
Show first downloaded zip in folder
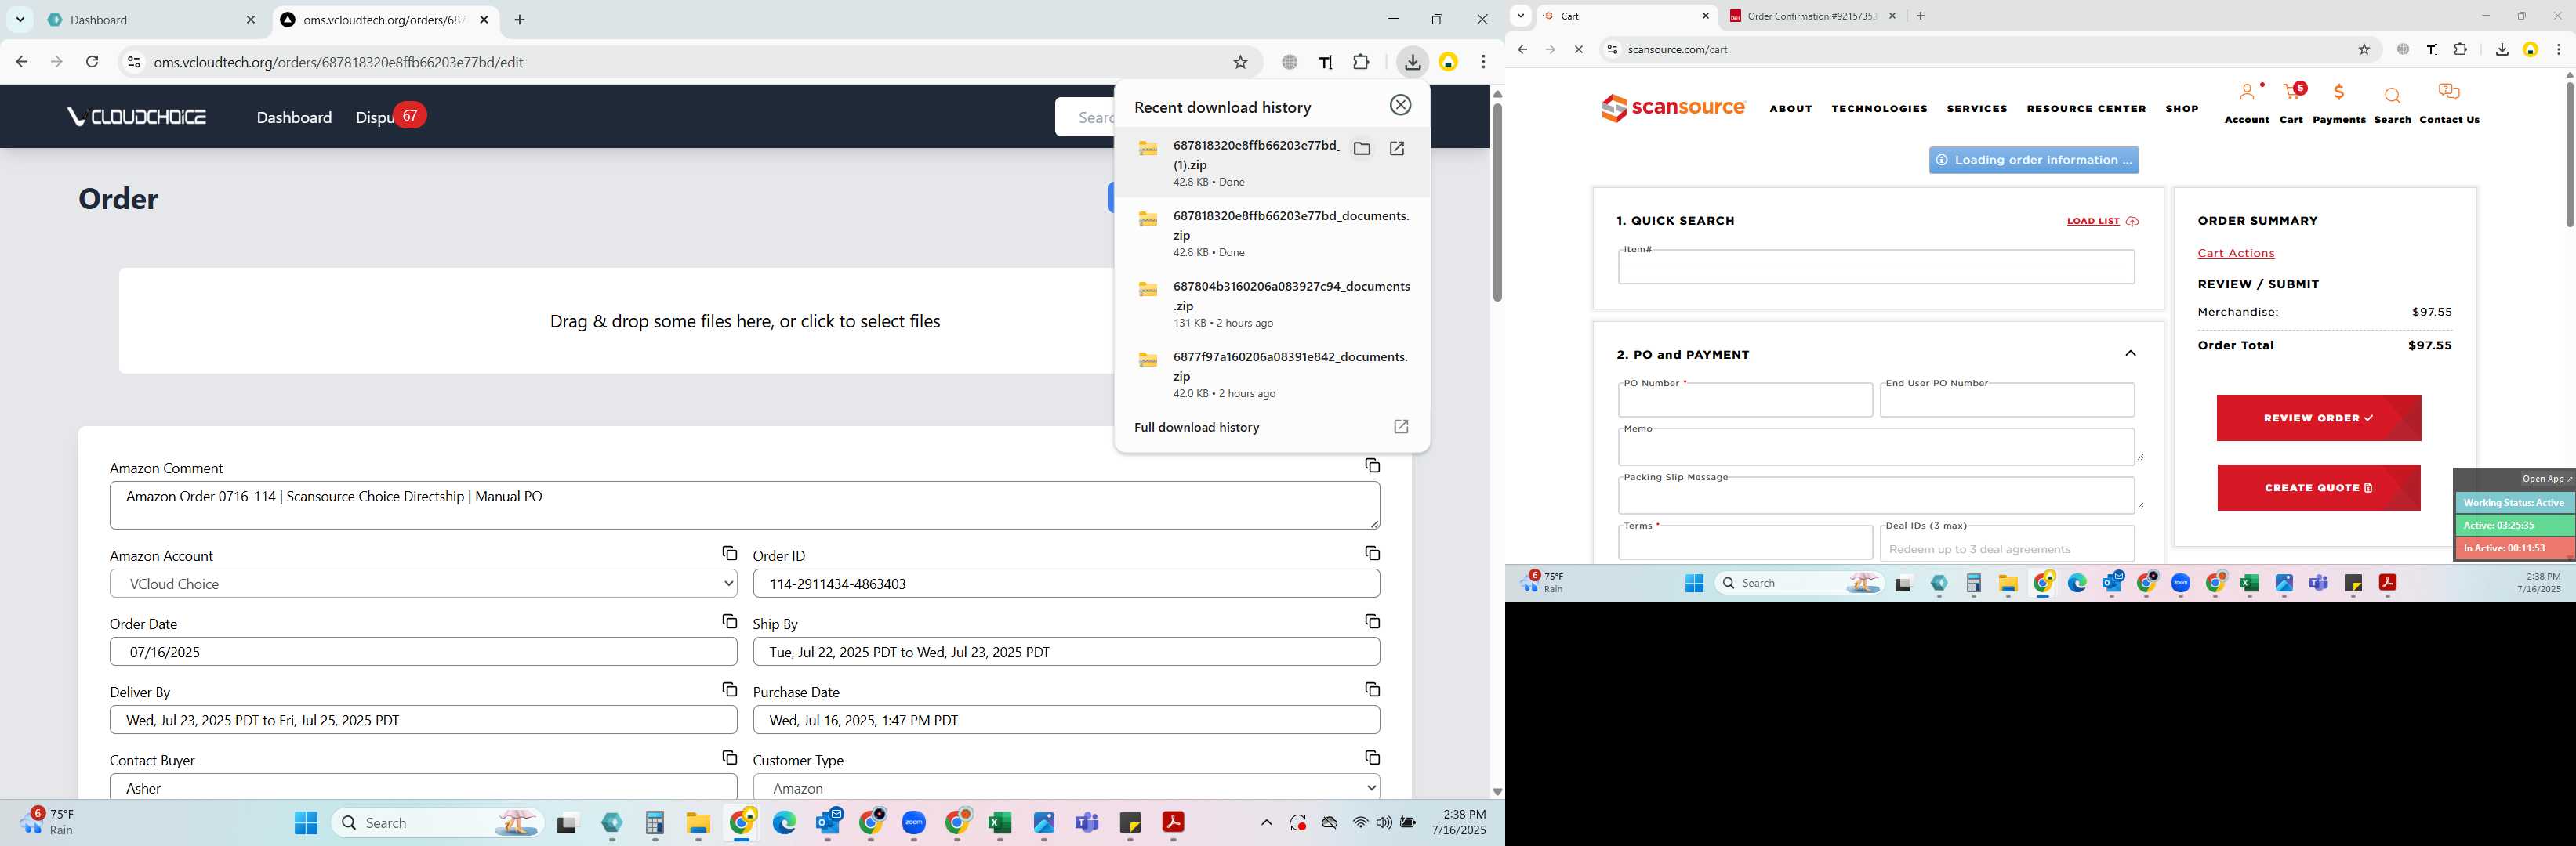point(1361,149)
